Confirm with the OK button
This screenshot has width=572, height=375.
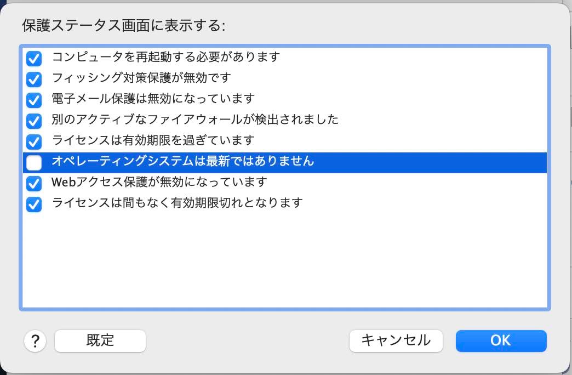point(501,340)
